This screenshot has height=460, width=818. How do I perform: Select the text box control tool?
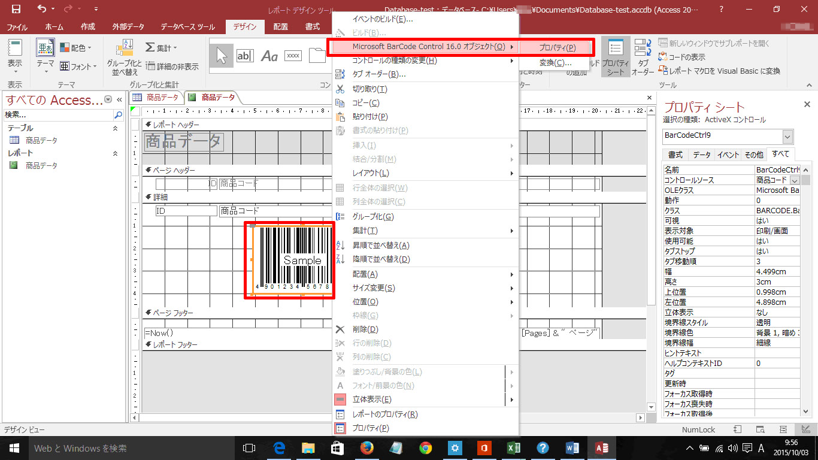(245, 56)
